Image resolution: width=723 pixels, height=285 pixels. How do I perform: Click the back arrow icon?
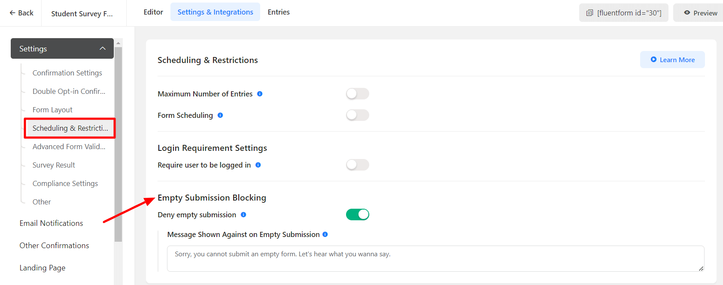point(12,13)
